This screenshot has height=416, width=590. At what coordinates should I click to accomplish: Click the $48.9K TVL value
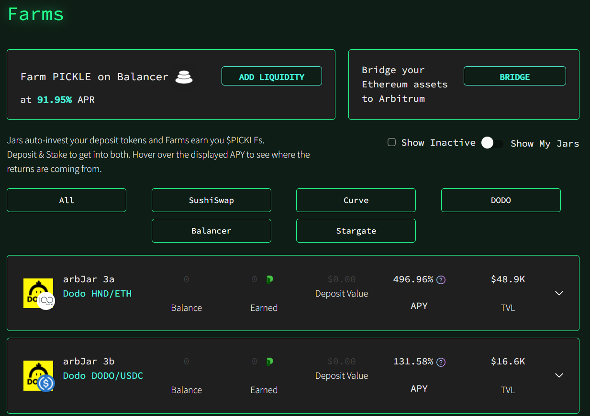pos(508,279)
